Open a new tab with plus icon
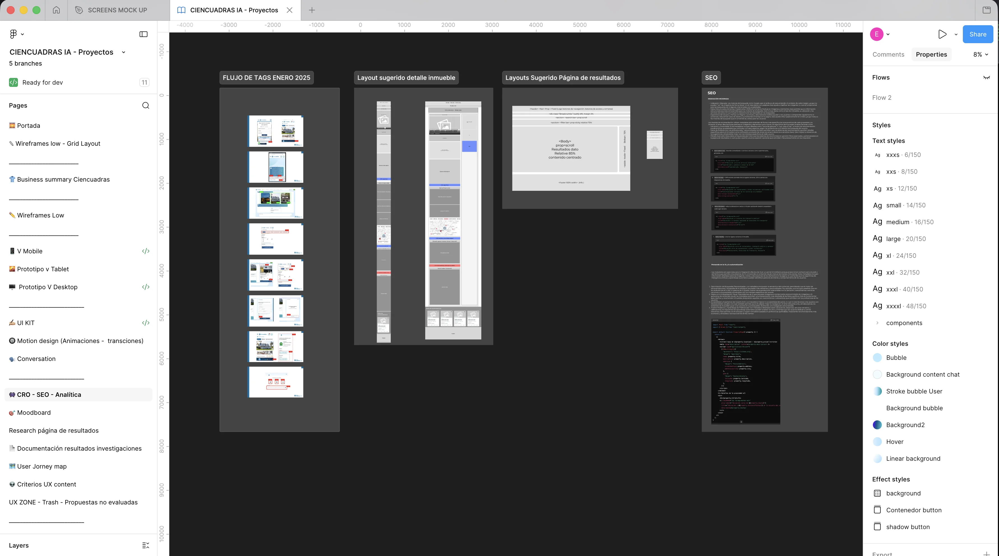This screenshot has width=999, height=556. [312, 10]
